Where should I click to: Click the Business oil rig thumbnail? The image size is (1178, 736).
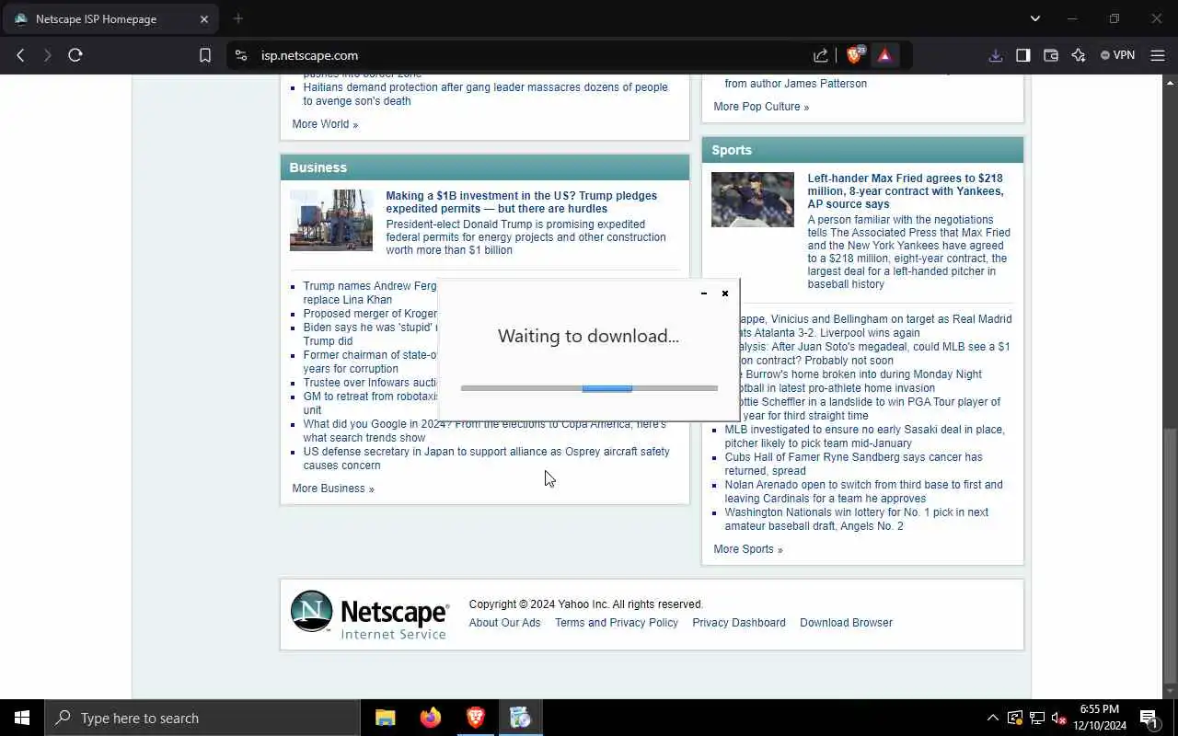(331, 220)
